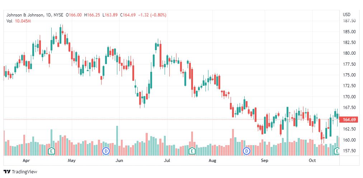This screenshot has width=363, height=178.
Task: Click the Jun label on time axis
Action: [119, 161]
